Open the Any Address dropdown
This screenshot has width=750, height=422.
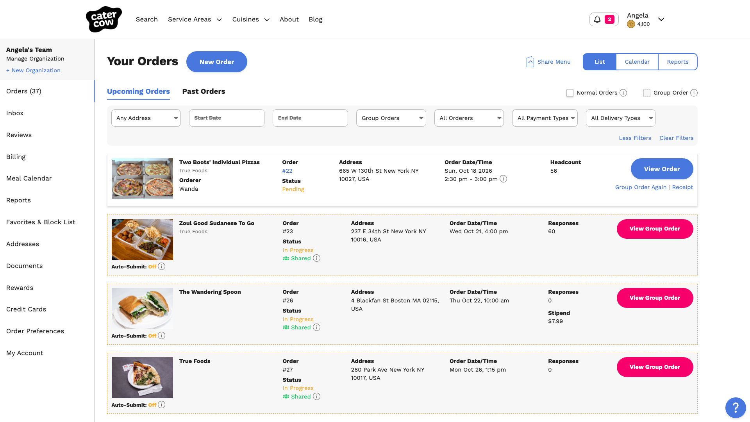tap(146, 118)
